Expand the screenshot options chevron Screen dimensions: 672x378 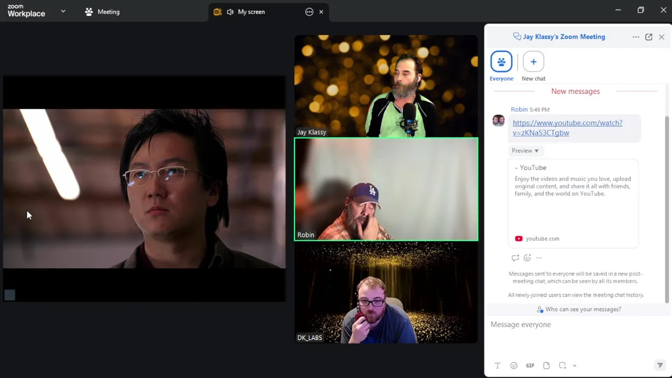(x=574, y=366)
